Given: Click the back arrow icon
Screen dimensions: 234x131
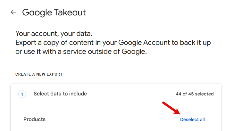Looking at the screenshot, I should pos(13,12).
